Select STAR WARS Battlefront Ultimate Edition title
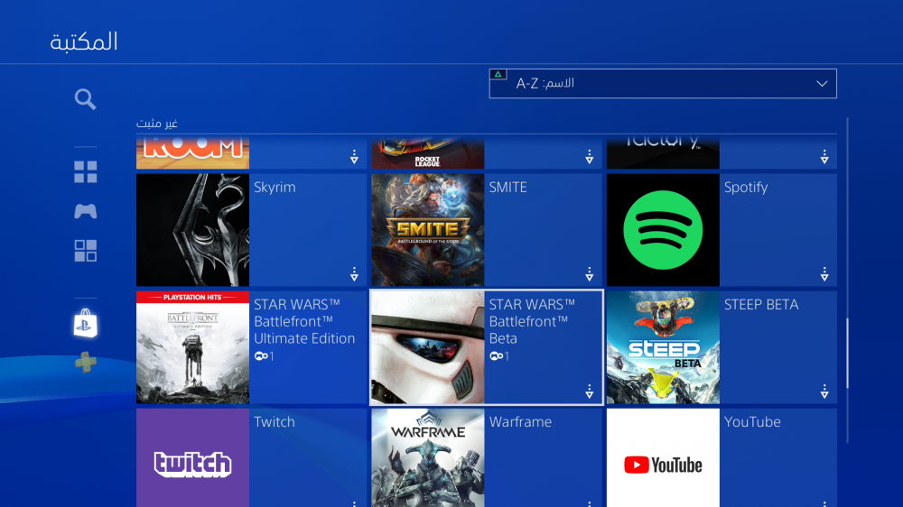Viewport: 903px width, 507px height. pyautogui.click(x=304, y=322)
